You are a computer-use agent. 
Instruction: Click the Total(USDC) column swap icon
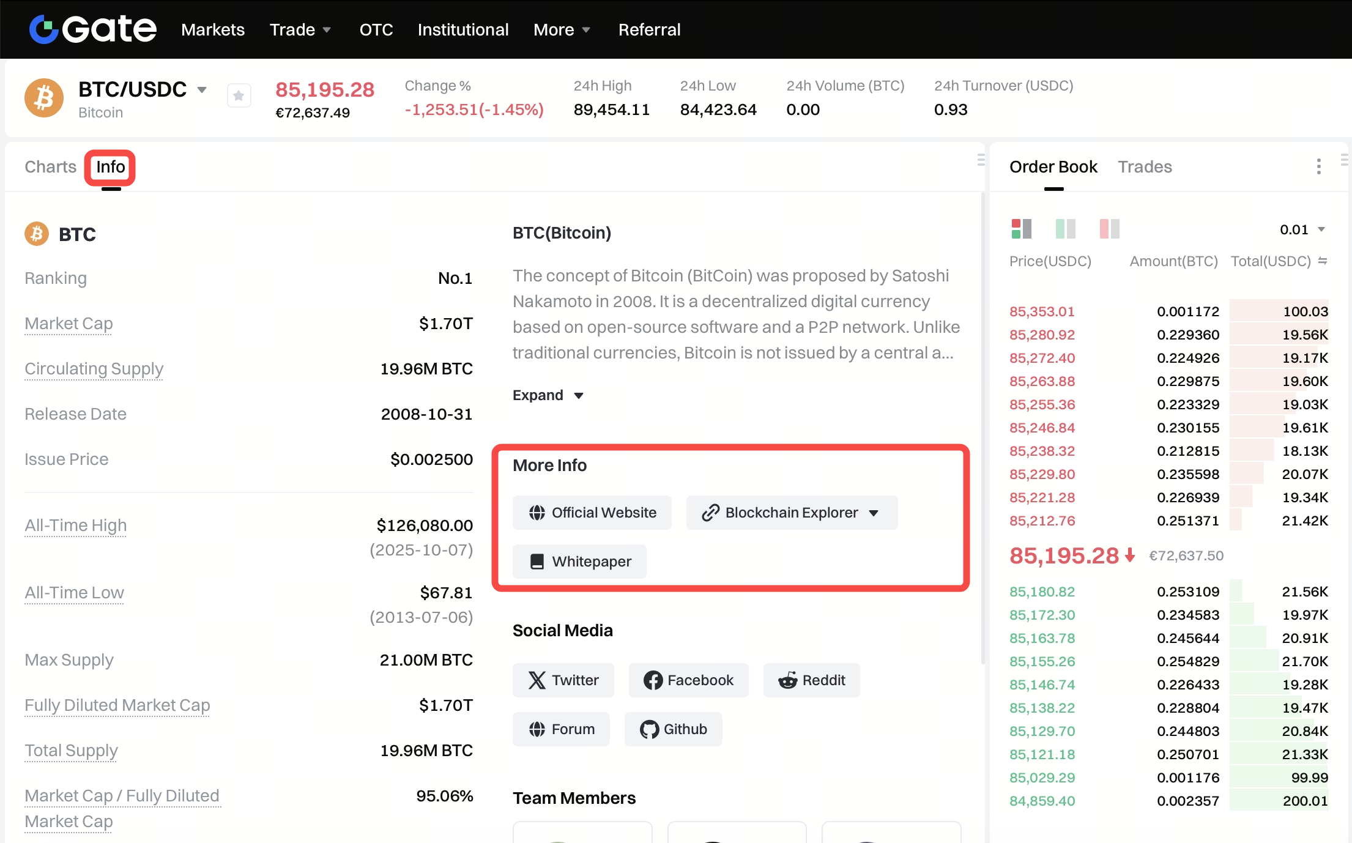(x=1323, y=261)
